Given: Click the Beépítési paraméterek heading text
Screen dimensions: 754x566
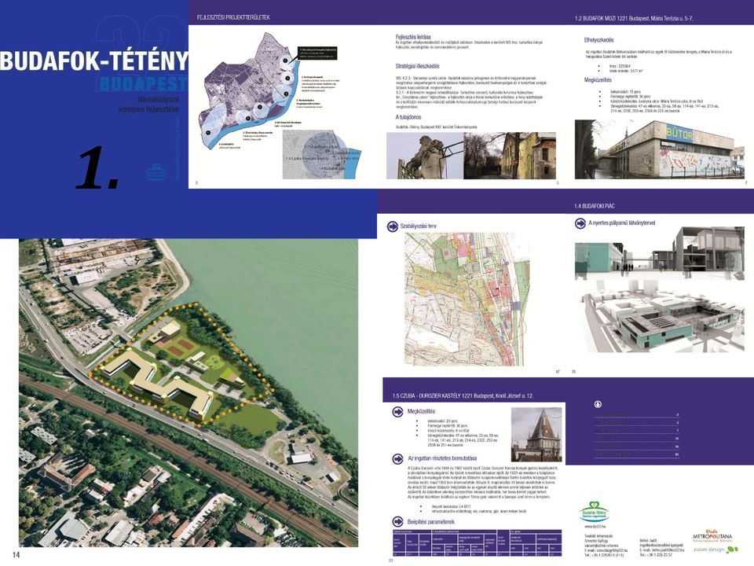Looking at the screenshot, I should (x=431, y=522).
